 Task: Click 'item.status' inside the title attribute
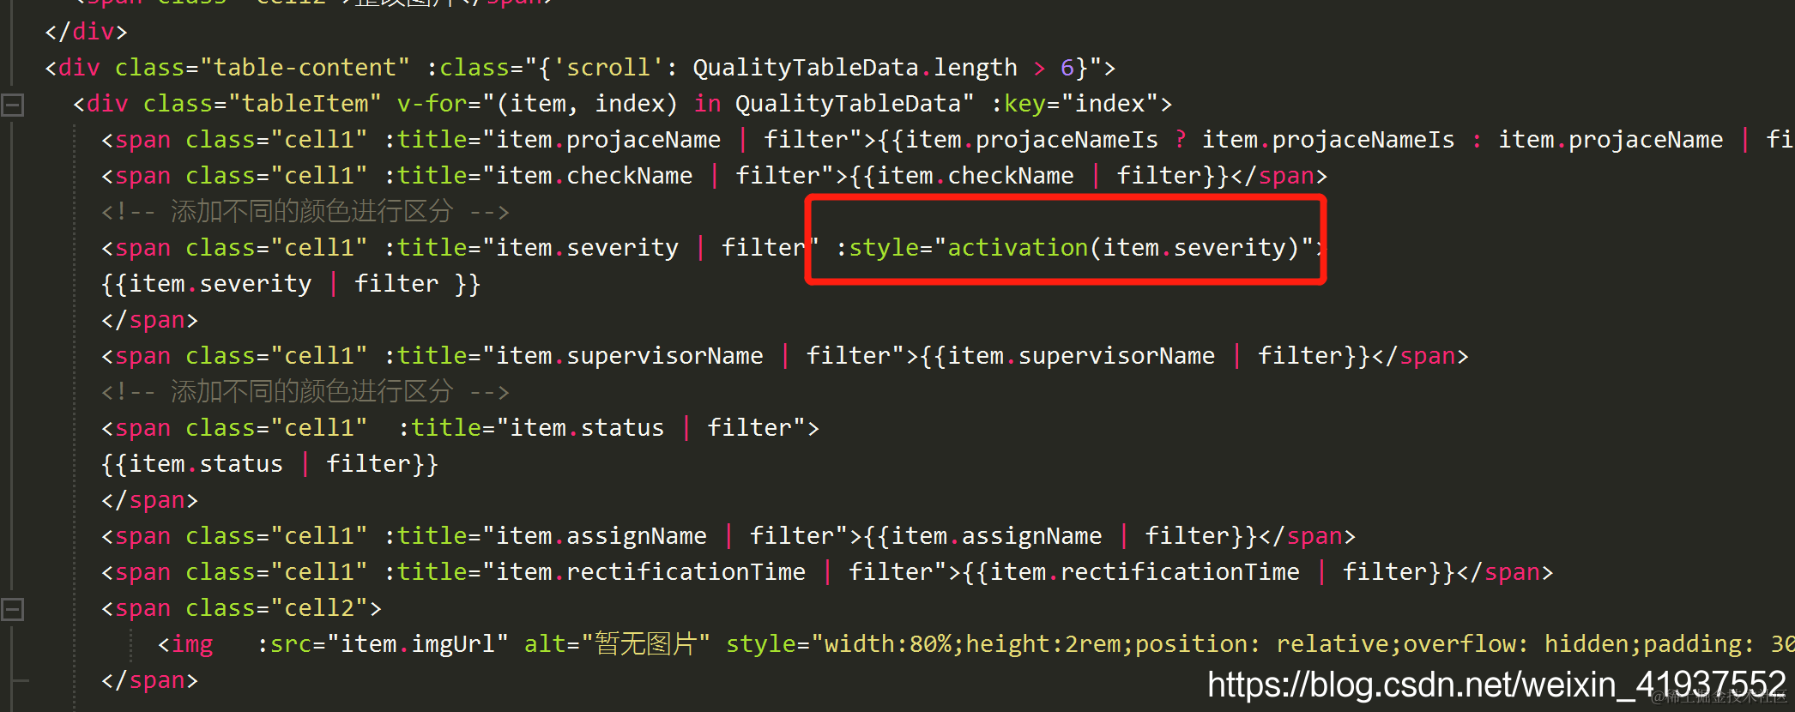tap(587, 428)
